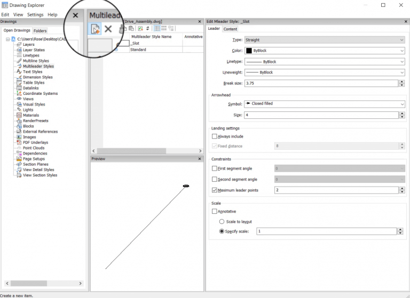The width and height of the screenshot is (410, 298).
Task: Select Multileader Styles in the tree
Action: [38, 66]
